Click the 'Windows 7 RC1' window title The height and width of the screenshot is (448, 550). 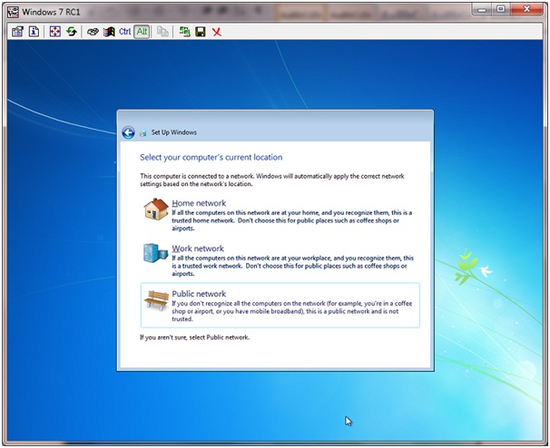click(51, 12)
